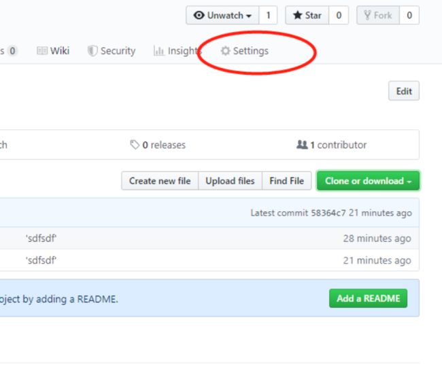Click Create new file
442x371 pixels.
click(x=160, y=181)
